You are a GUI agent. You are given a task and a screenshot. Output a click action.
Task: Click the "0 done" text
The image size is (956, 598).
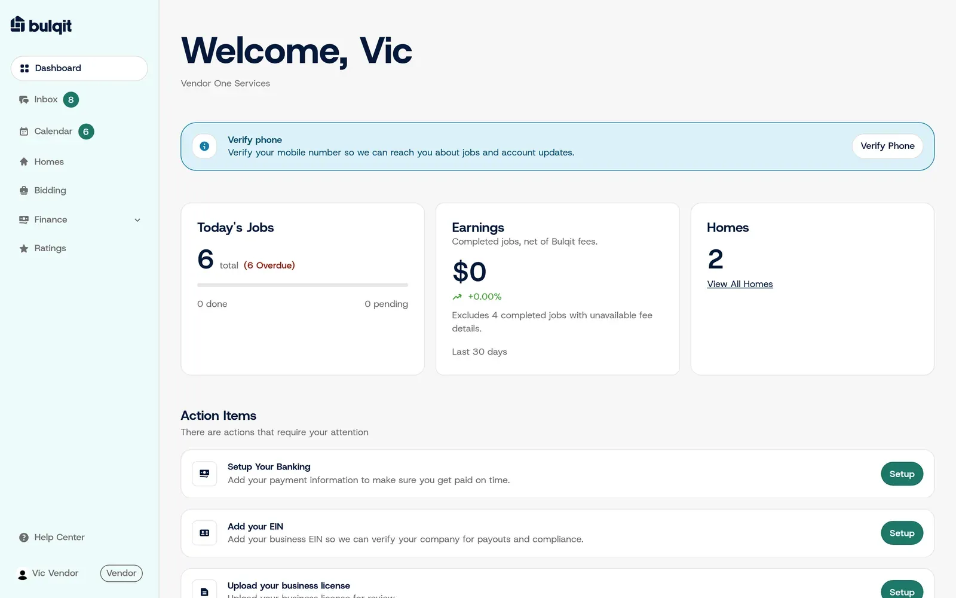pyautogui.click(x=212, y=304)
